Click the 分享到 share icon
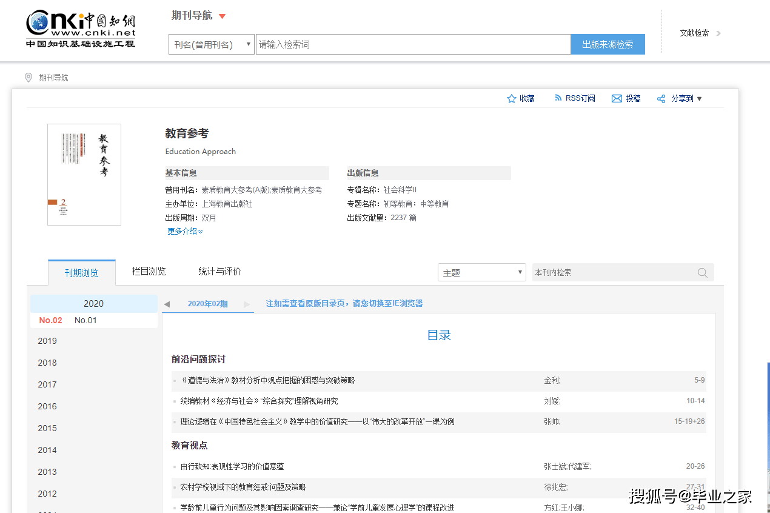770x513 pixels. pos(660,98)
